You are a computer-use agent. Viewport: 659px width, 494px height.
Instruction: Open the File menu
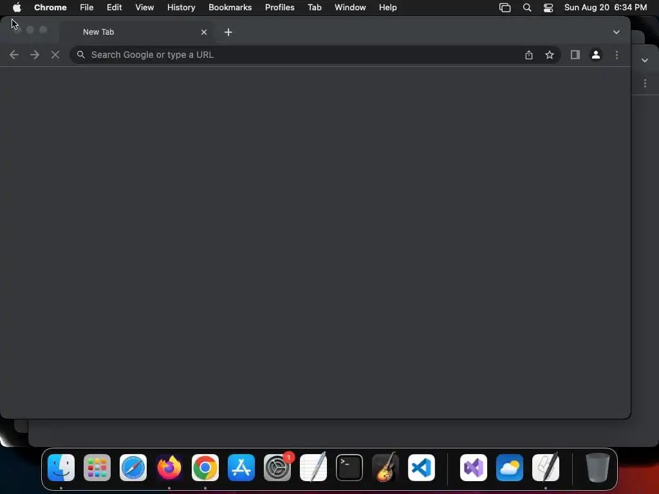[87, 7]
